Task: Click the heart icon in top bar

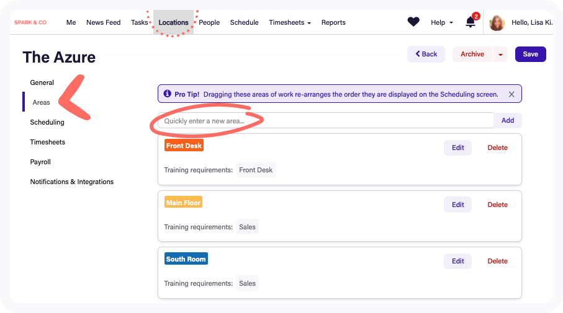Action: click(413, 22)
